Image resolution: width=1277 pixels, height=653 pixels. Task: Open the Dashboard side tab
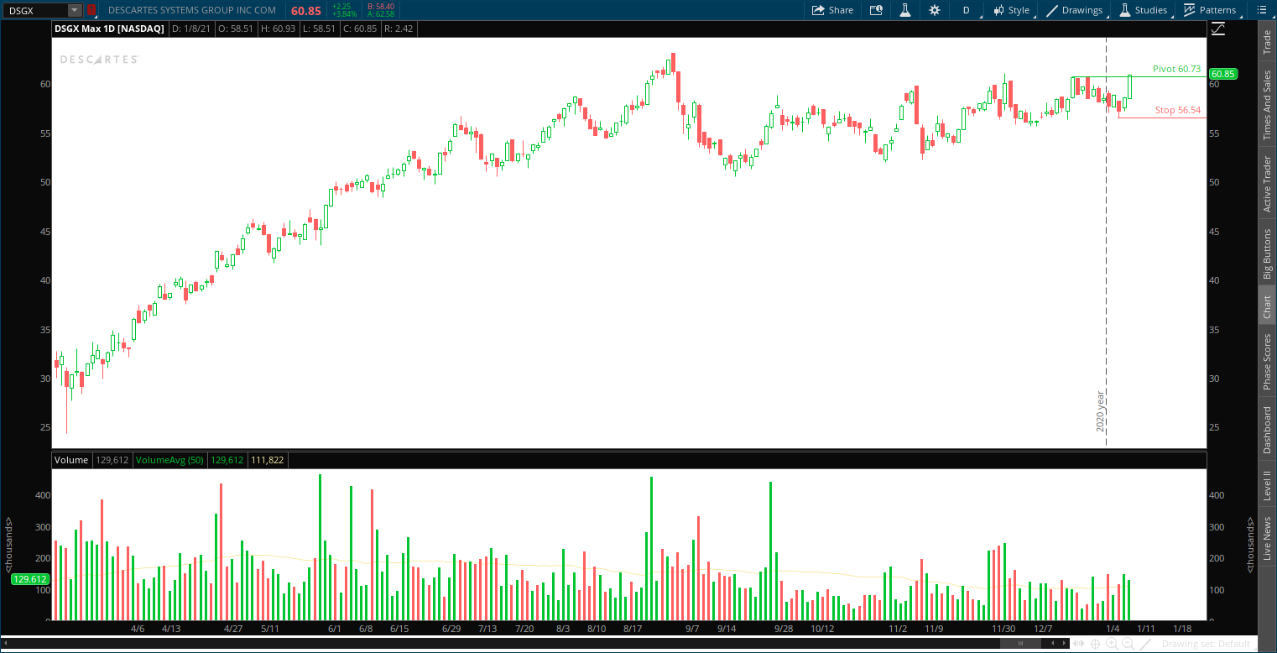(x=1267, y=430)
